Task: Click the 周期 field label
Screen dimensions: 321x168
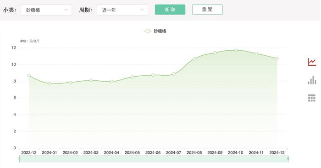Action: (86, 10)
